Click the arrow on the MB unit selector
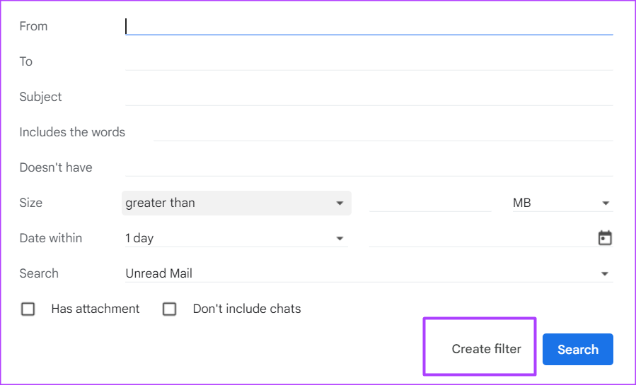The height and width of the screenshot is (385, 636). (x=606, y=203)
